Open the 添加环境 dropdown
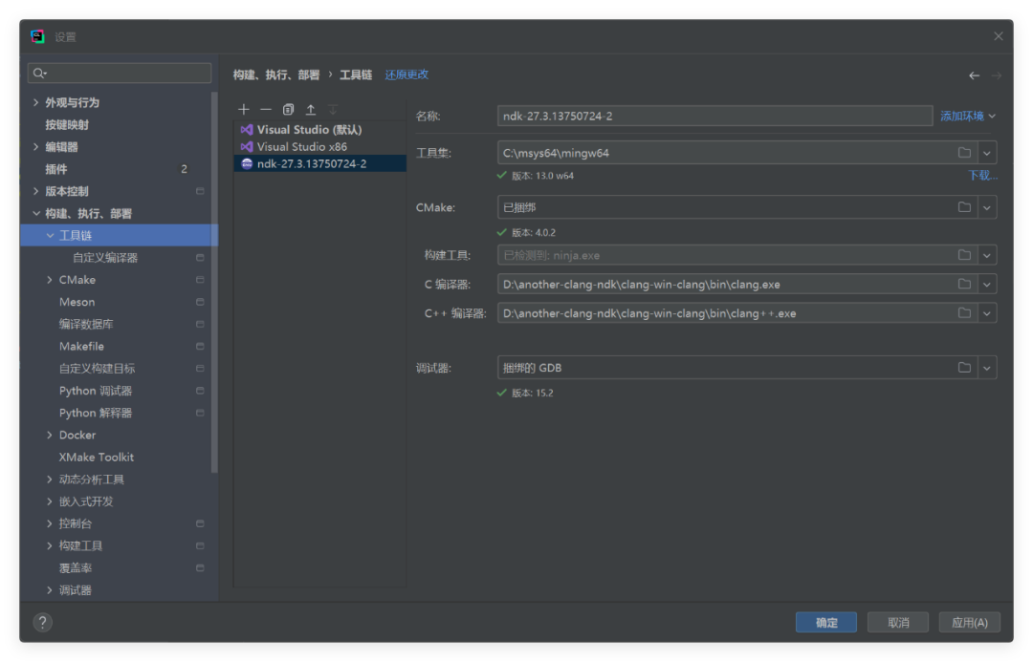This screenshot has height=661, width=1033. tap(968, 116)
